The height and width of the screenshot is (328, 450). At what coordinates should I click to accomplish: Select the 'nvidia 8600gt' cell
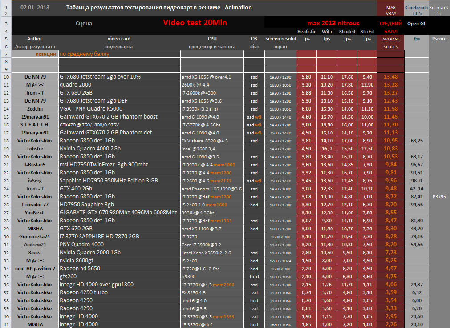point(119,261)
